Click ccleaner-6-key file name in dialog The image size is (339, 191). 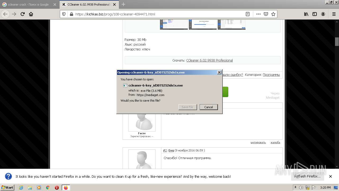[155, 85]
